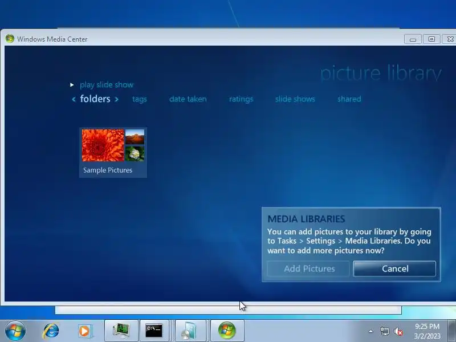
Task: Open Windows Media Player taskbar icon
Action: (x=85, y=331)
